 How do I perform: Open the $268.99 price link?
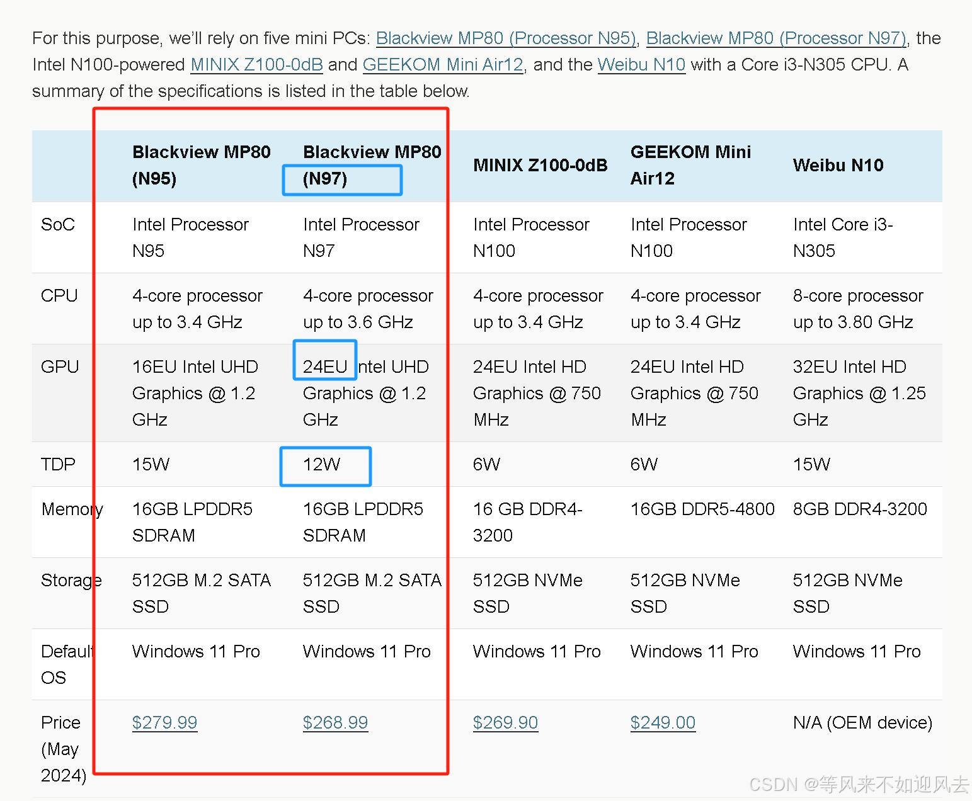(335, 723)
